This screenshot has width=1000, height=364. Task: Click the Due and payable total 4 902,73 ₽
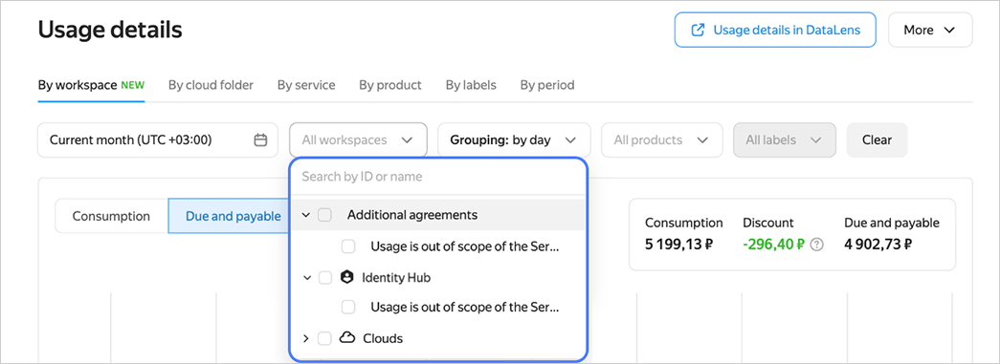click(x=878, y=244)
